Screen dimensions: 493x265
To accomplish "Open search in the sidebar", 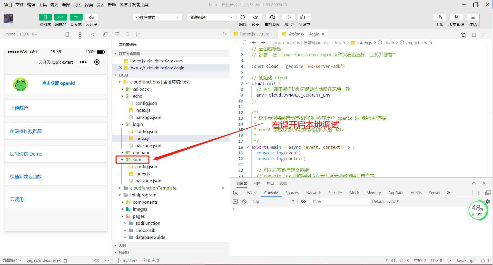I will [x=127, y=34].
